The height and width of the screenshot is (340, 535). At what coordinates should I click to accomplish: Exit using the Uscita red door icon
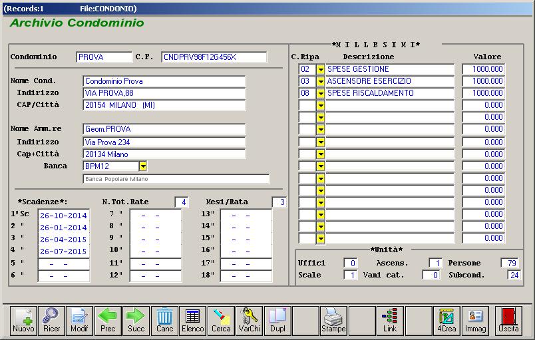508,321
